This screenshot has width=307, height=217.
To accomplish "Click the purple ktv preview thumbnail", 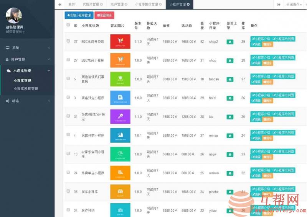I will pos(120,116).
